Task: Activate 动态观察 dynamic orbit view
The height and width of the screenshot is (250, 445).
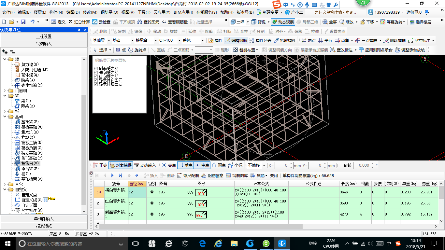Action: click(x=283, y=22)
